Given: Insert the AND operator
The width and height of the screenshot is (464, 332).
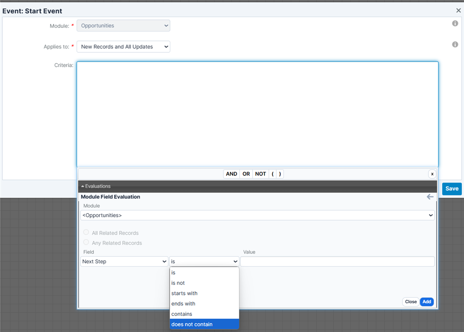Looking at the screenshot, I should point(232,174).
